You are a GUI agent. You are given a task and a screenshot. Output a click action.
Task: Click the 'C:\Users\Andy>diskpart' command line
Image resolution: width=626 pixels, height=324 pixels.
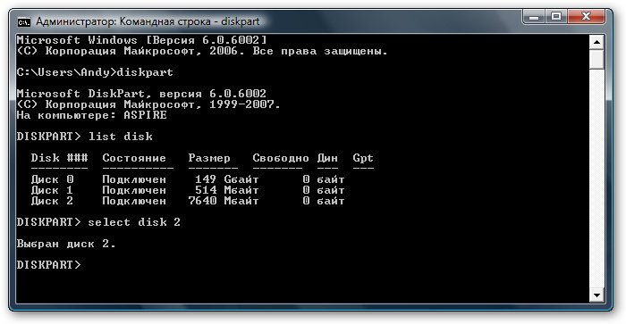click(95, 72)
